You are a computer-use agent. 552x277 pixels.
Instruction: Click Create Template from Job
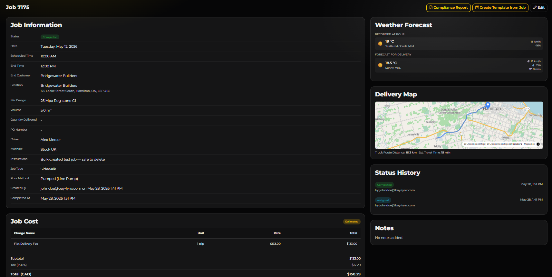pos(500,7)
